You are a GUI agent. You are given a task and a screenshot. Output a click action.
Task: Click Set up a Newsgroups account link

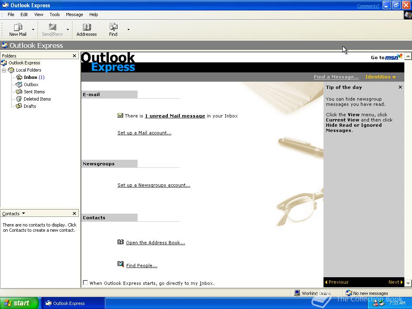coord(154,185)
